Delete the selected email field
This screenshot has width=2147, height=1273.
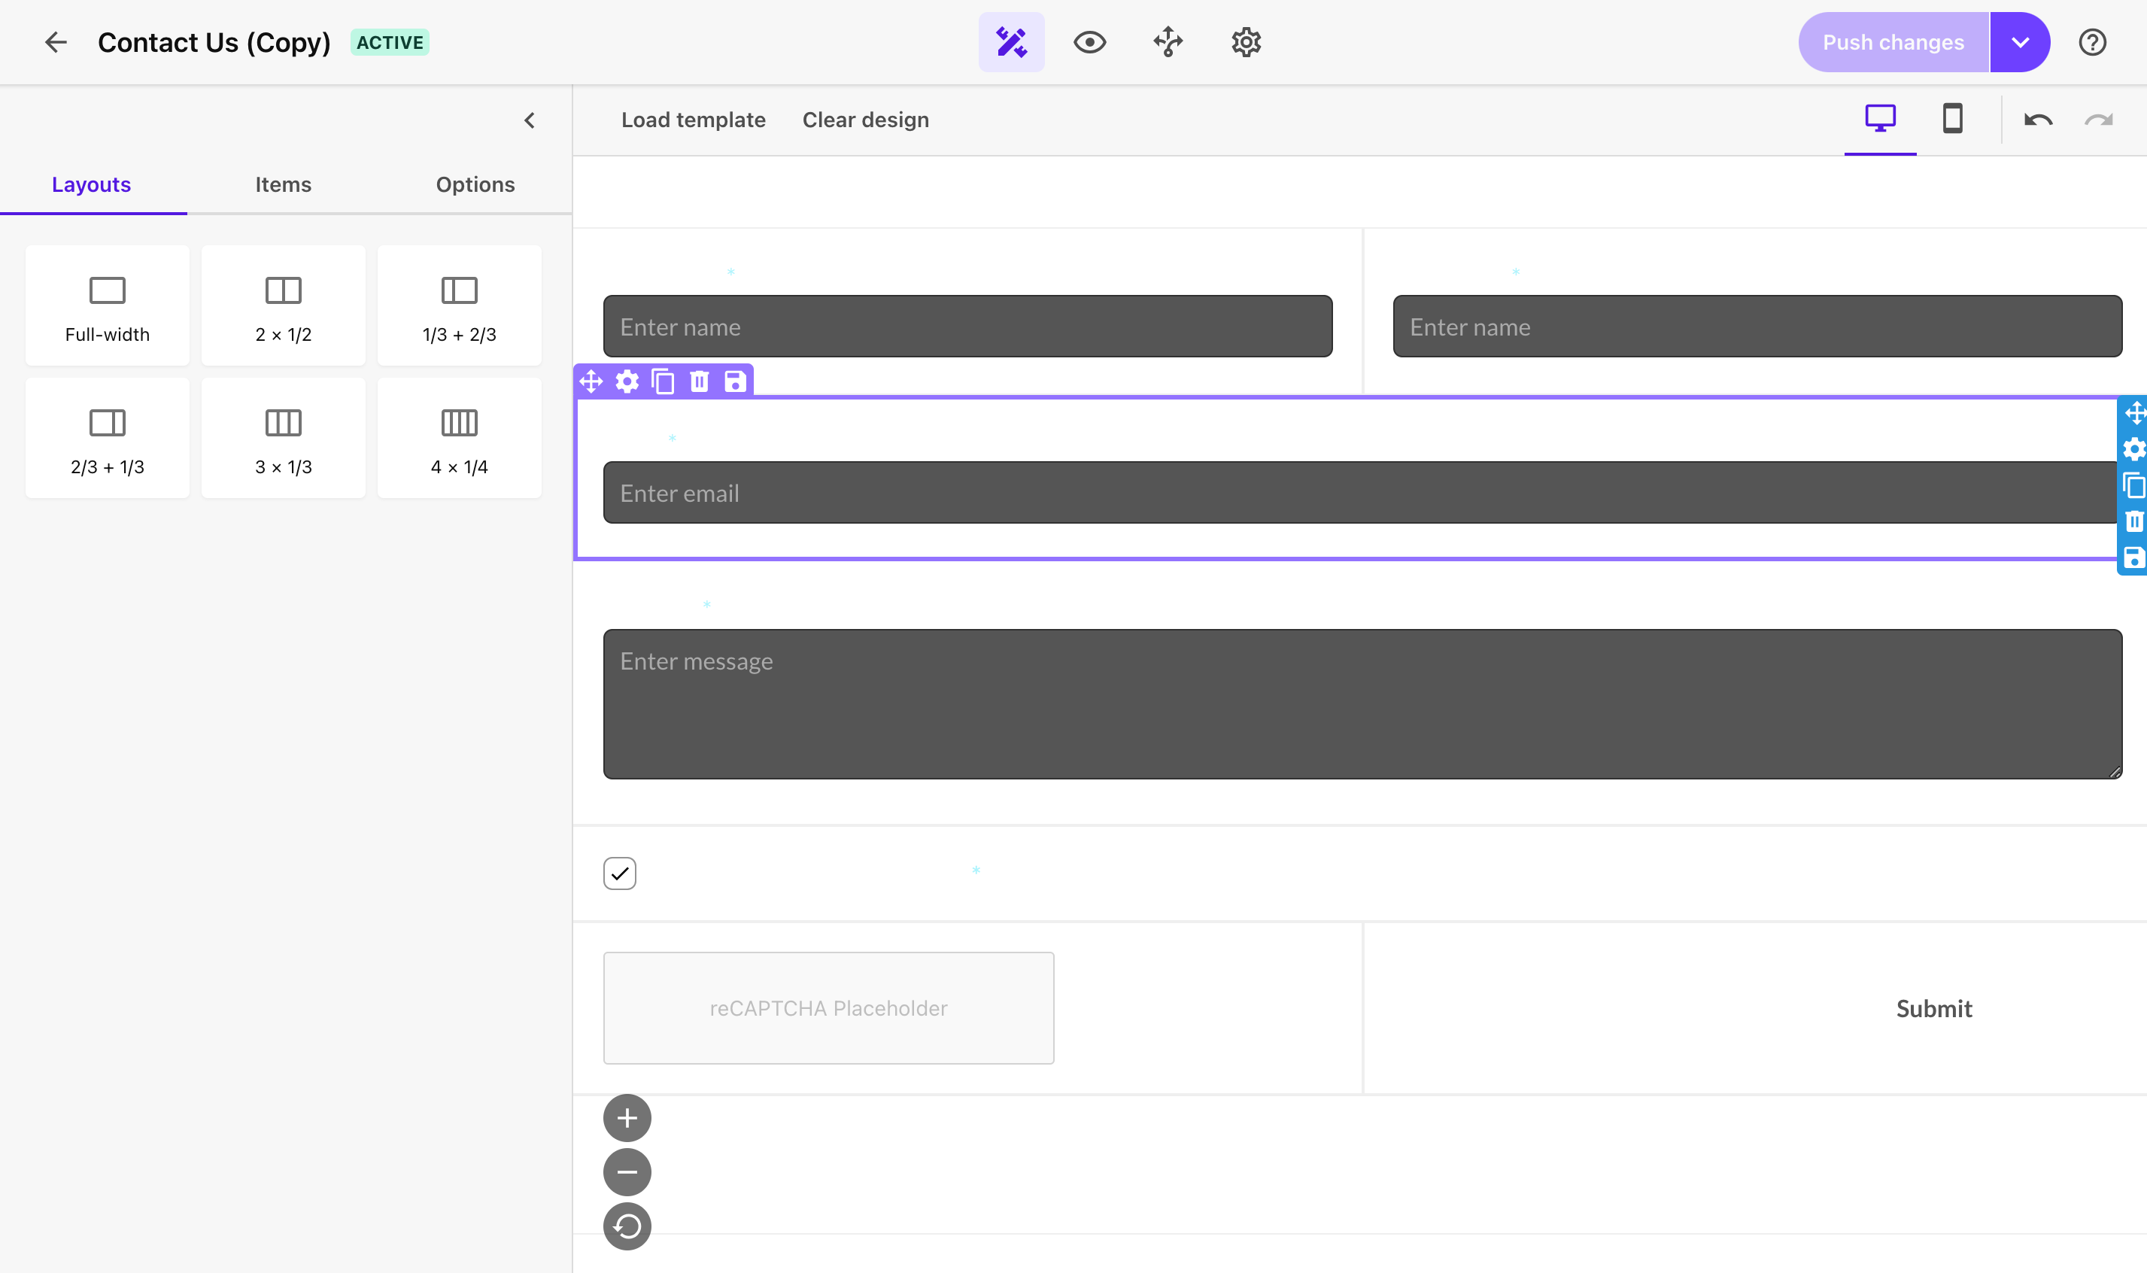(700, 381)
